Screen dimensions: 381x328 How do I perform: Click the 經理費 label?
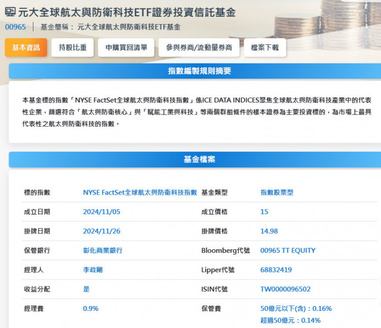coord(34,308)
